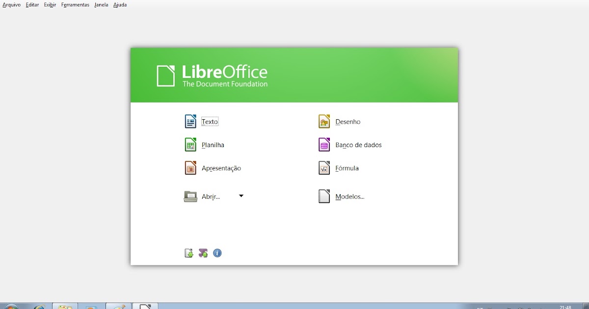Viewport: 589px width, 309px height.
Task: Click the download extensions icon
Action: pos(203,253)
